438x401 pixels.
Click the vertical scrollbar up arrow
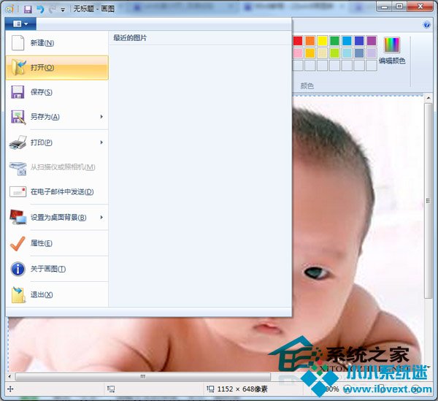point(428,99)
